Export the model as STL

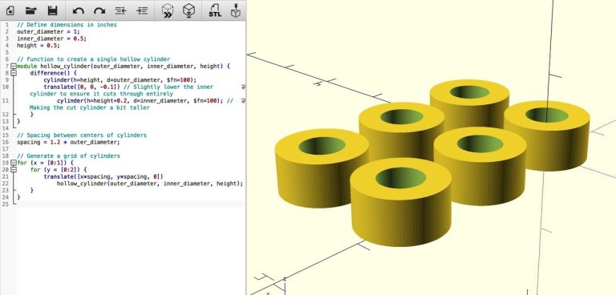tap(214, 11)
